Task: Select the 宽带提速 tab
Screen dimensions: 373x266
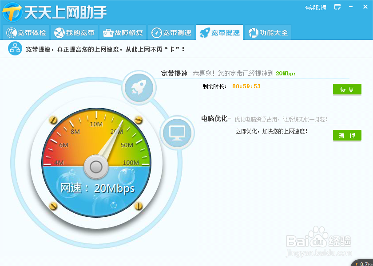Action: click(x=219, y=32)
